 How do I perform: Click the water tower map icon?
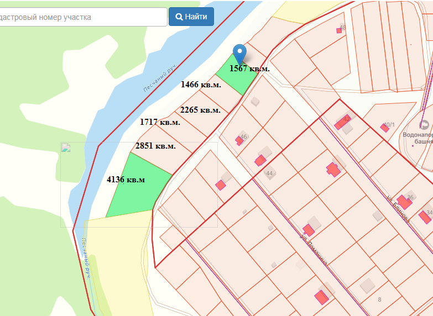pyautogui.click(x=424, y=124)
